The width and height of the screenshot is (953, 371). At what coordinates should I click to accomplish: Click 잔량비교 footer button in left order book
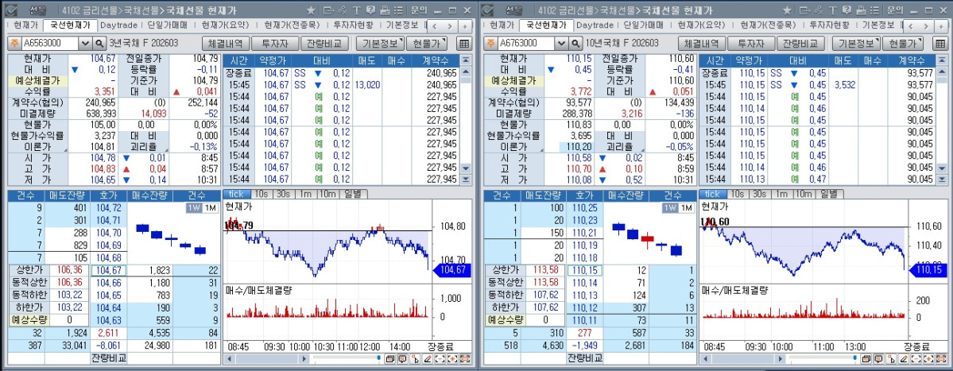point(108,358)
